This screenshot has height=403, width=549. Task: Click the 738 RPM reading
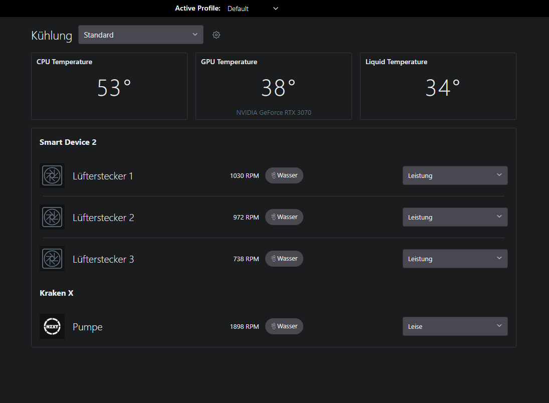pyautogui.click(x=246, y=259)
